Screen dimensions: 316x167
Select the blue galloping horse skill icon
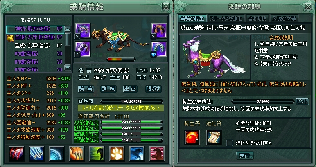pos(137,154)
